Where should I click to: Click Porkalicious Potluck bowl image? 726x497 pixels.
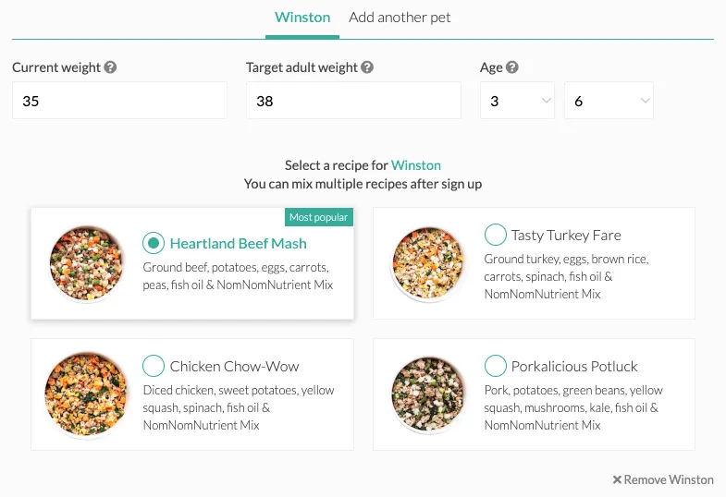427,394
